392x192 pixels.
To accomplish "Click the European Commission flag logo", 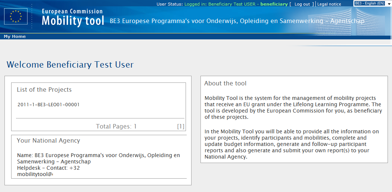I will 16,16.
